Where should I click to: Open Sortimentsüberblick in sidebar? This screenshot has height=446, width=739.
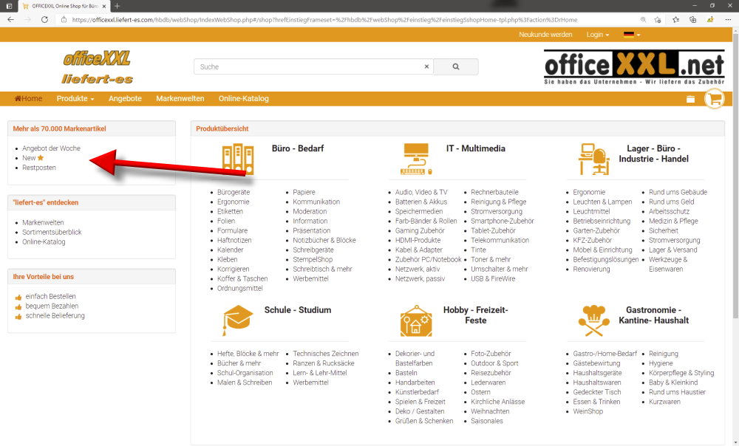click(x=52, y=232)
